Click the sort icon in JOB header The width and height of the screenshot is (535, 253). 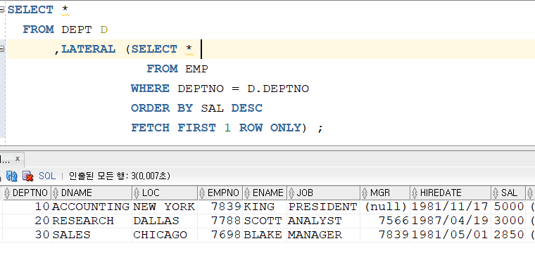[291, 193]
